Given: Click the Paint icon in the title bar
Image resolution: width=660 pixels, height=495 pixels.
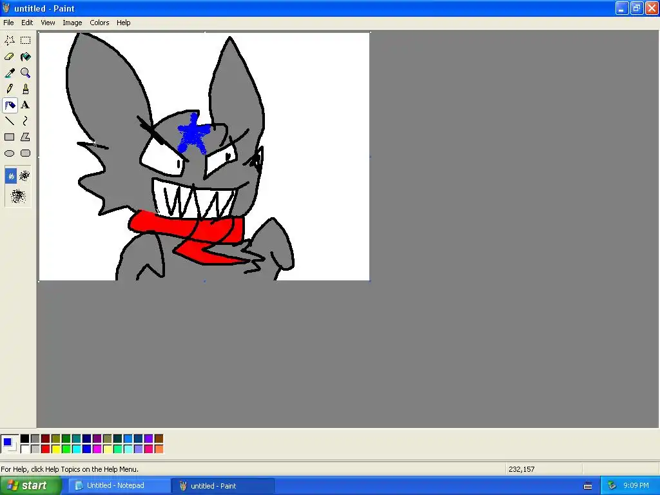Looking at the screenshot, I should [6, 8].
